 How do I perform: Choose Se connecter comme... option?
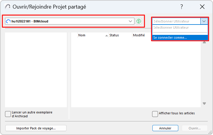(170, 38)
